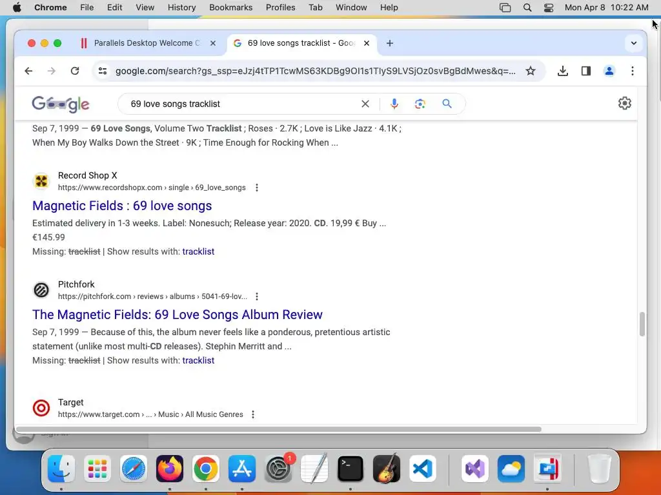Click the Pitchfork site name
Viewport: 661px width, 495px height.
click(76, 284)
